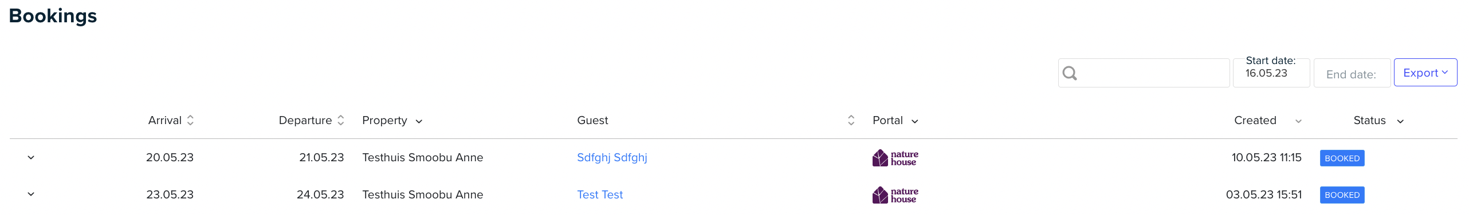Screen dimensions: 1469x215
Task: Open guest Test Test details
Action: coord(600,194)
